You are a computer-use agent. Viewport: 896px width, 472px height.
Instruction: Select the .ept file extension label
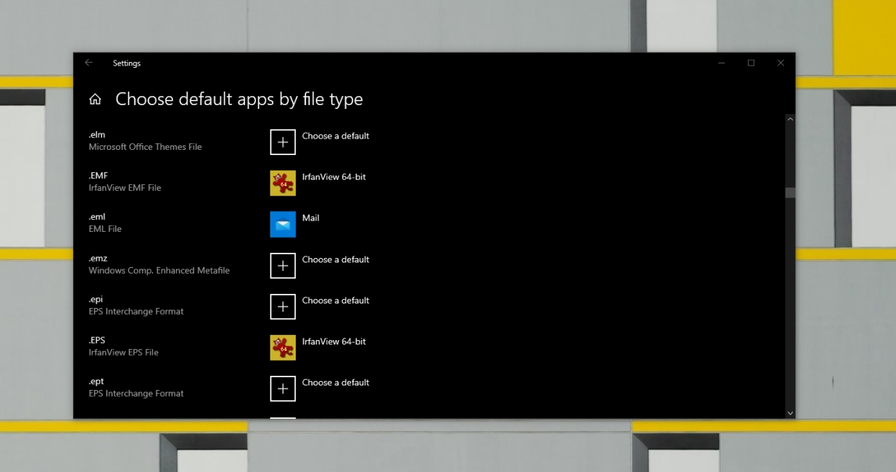96,382
